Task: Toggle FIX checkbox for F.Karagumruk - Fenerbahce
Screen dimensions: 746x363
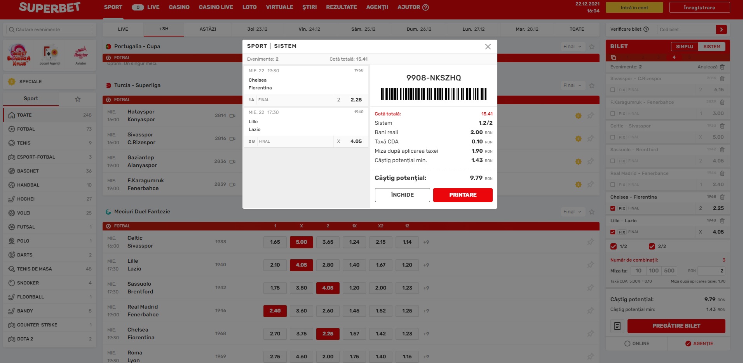Action: 613,113
